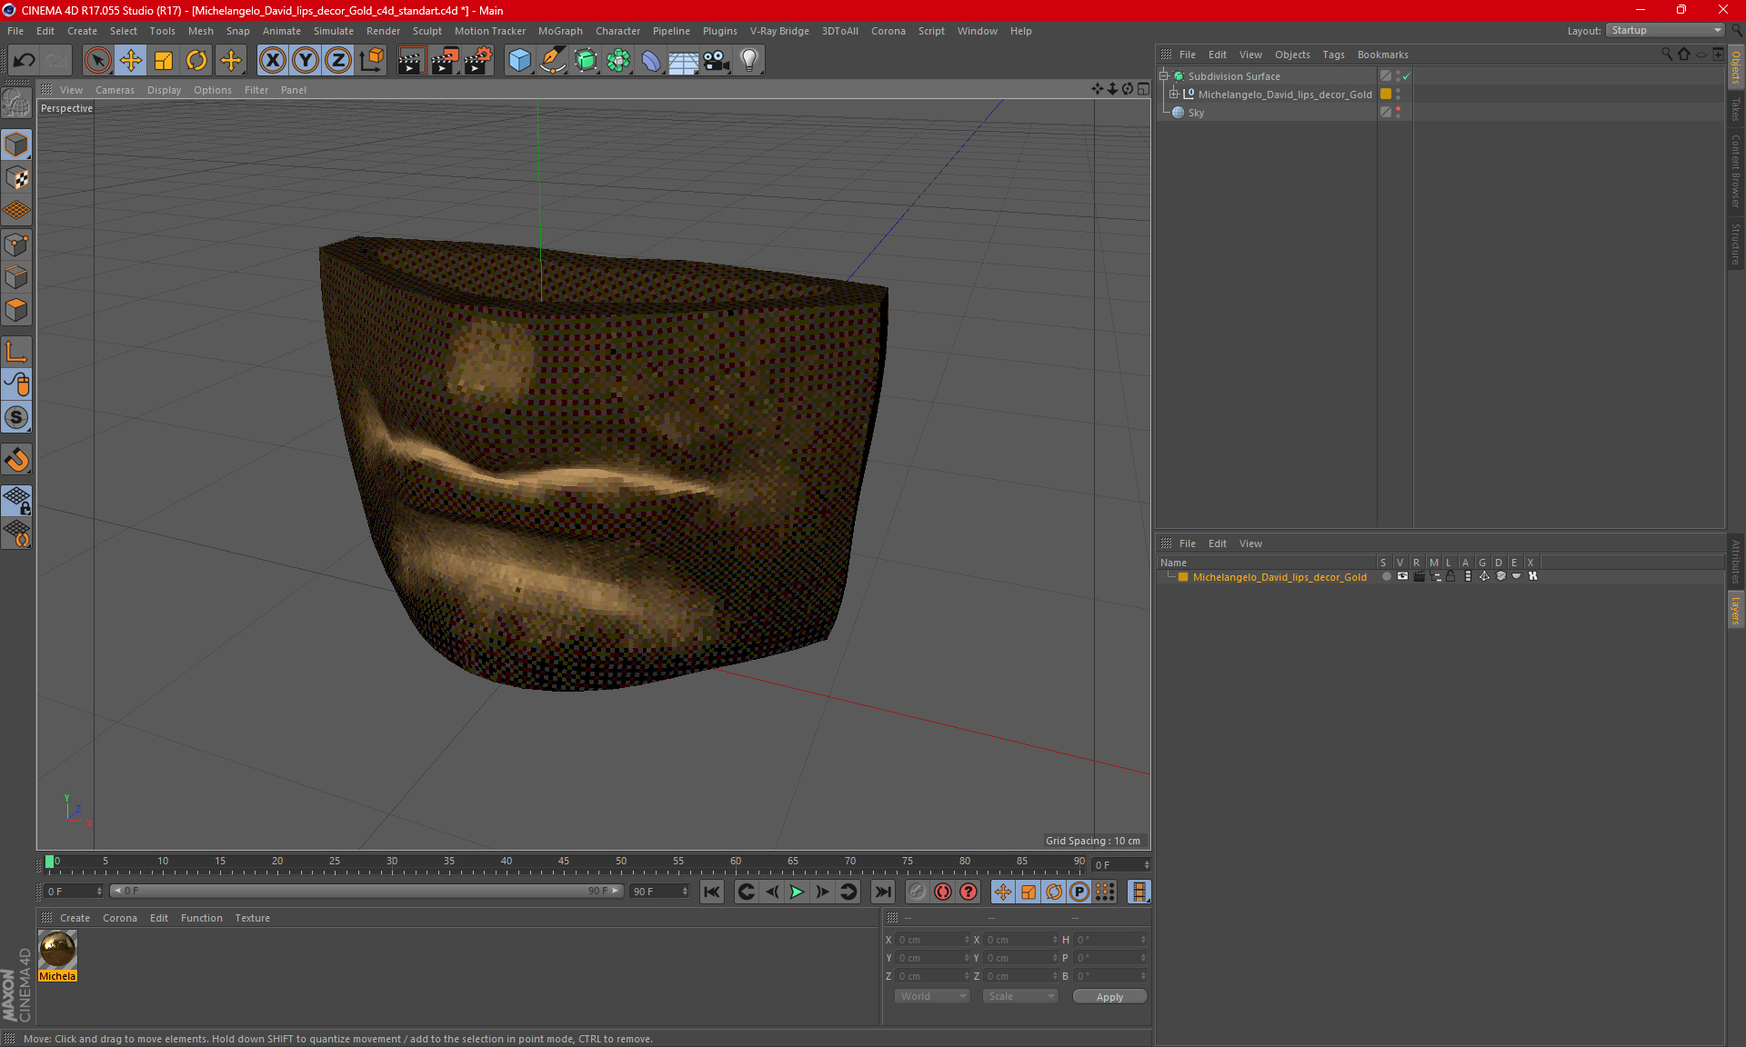
Task: Add Subdivision Surface generator icon
Action: (586, 60)
